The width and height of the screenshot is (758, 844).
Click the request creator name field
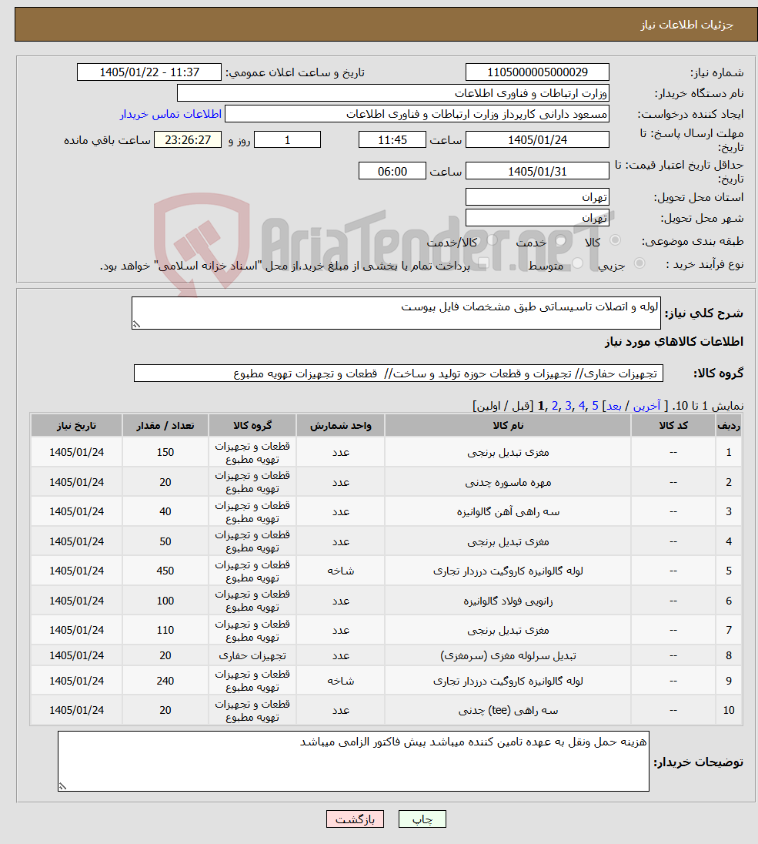(x=417, y=114)
